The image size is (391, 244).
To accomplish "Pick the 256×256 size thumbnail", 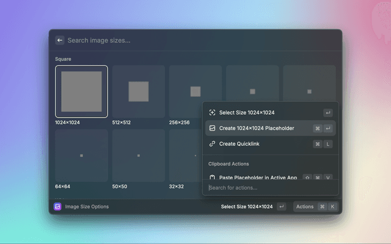I will (x=186, y=91).
